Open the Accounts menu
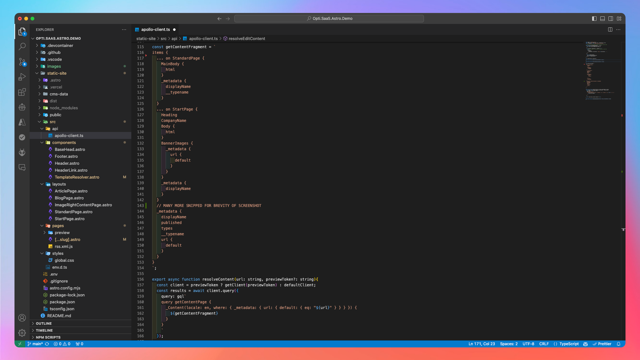The height and width of the screenshot is (360, 640). point(22,318)
